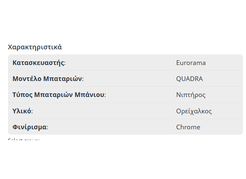Viewport: 246px width, 179px height.
Task: Select the whole table row containing Eurorama
Action: click(x=125, y=63)
